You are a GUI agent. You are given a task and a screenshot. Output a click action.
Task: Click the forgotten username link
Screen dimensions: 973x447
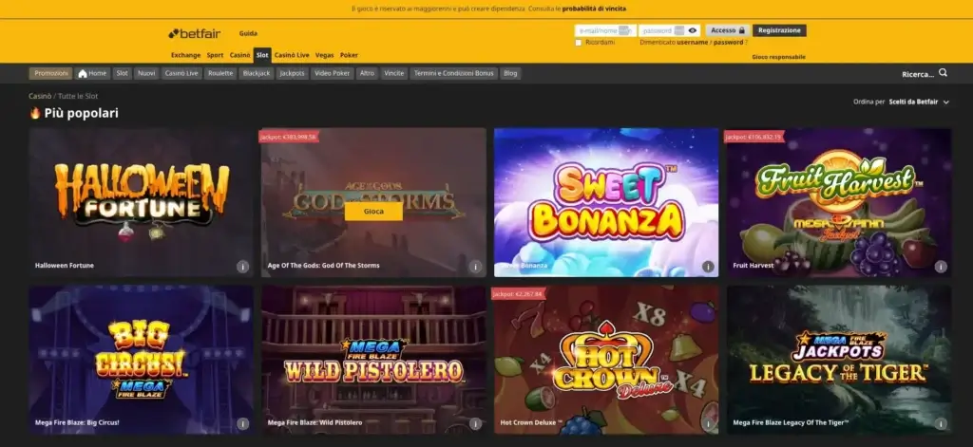[x=693, y=43]
